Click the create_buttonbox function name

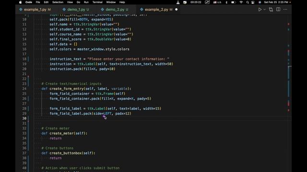(66, 153)
